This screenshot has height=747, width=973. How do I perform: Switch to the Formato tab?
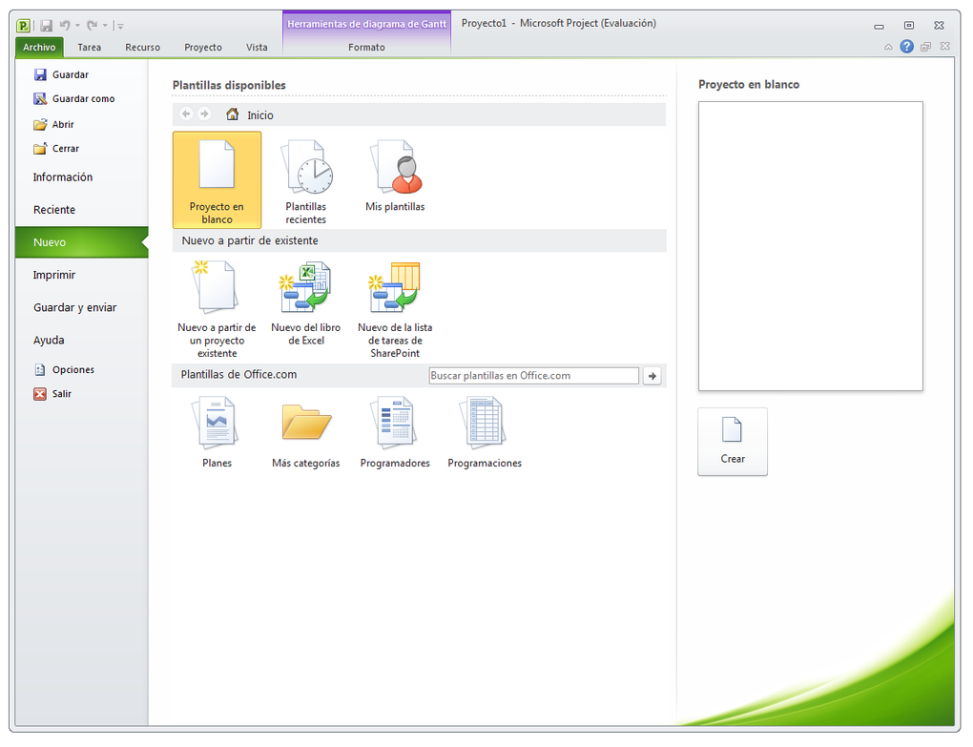[366, 47]
